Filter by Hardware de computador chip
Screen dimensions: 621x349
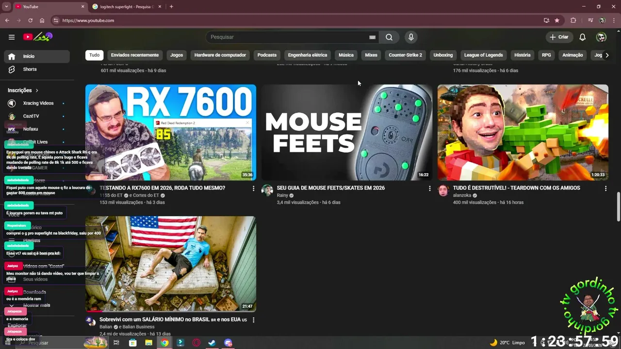(220, 55)
